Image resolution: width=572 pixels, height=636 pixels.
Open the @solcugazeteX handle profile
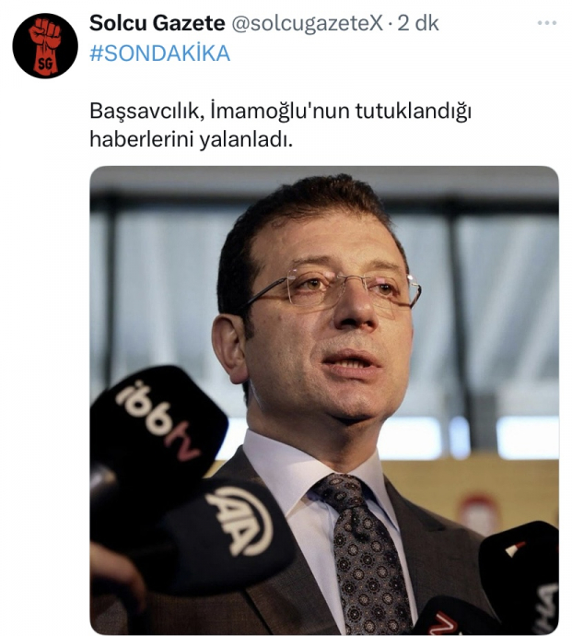pos(307,24)
